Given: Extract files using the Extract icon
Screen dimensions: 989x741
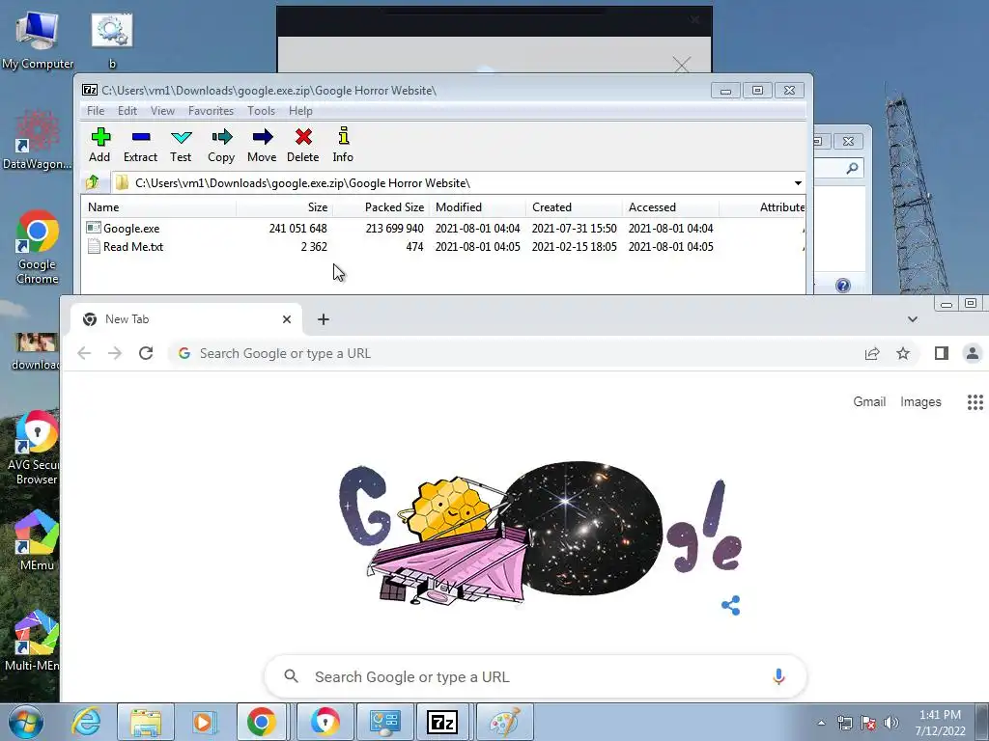Looking at the screenshot, I should point(140,145).
